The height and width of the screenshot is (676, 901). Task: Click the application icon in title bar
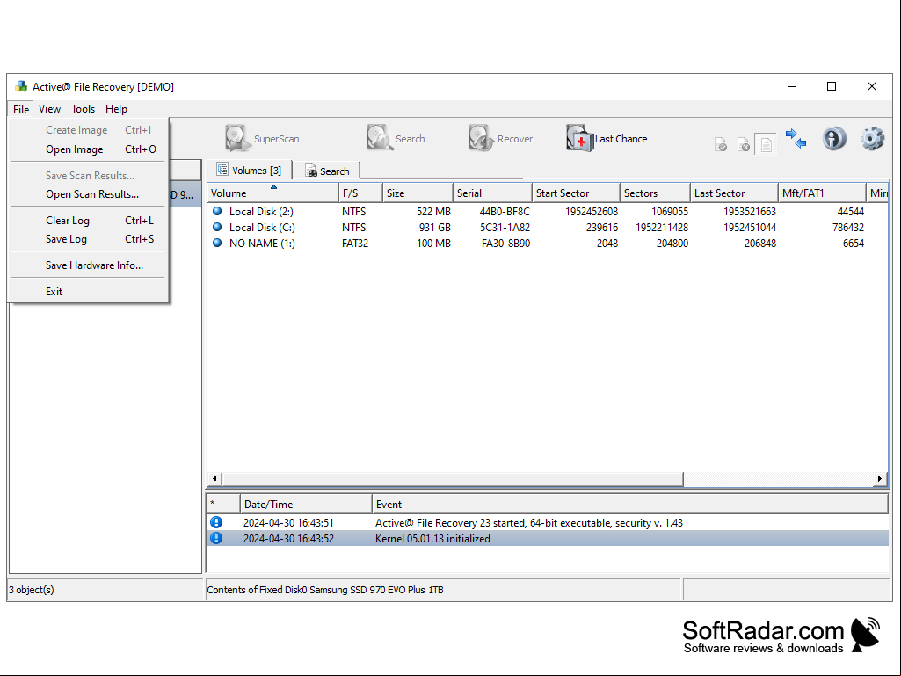point(21,86)
